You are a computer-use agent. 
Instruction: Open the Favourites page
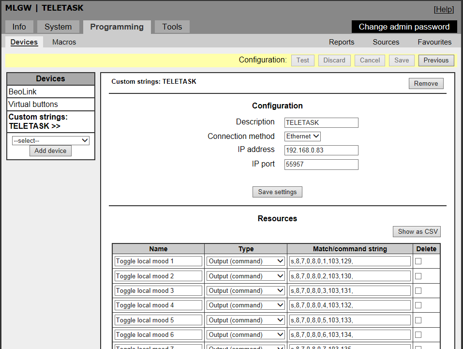(x=434, y=42)
